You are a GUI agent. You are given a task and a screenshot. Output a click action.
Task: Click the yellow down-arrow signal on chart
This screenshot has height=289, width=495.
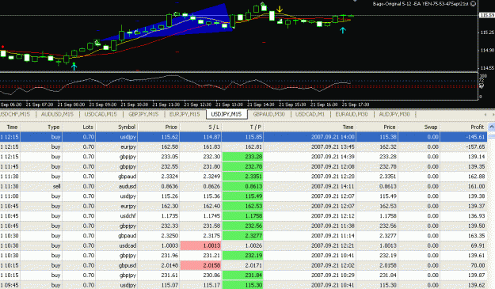point(280,9)
